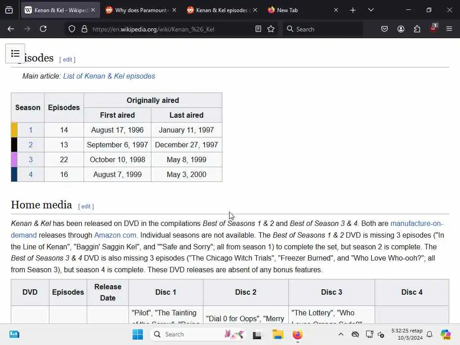Open notifications bell icon
The height and width of the screenshot is (345, 460).
click(x=429, y=334)
